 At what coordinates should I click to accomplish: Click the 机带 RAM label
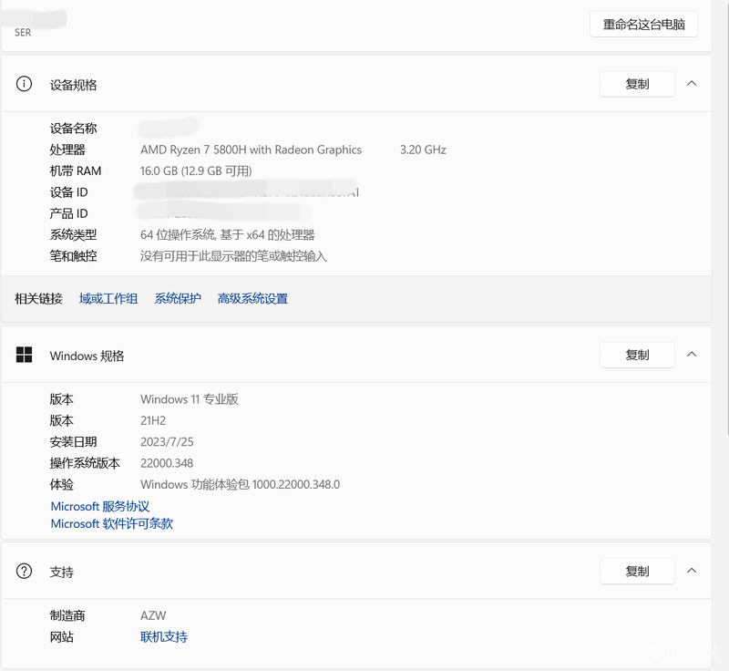tap(76, 171)
